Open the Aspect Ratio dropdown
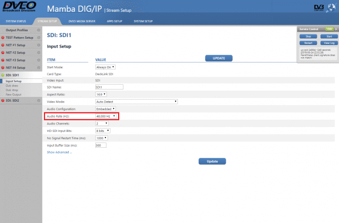 [101, 94]
